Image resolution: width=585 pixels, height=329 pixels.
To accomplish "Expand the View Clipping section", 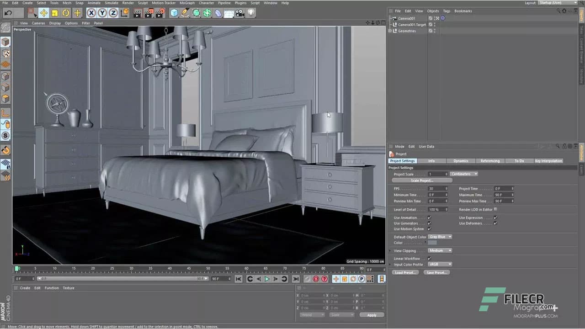I will [390, 251].
